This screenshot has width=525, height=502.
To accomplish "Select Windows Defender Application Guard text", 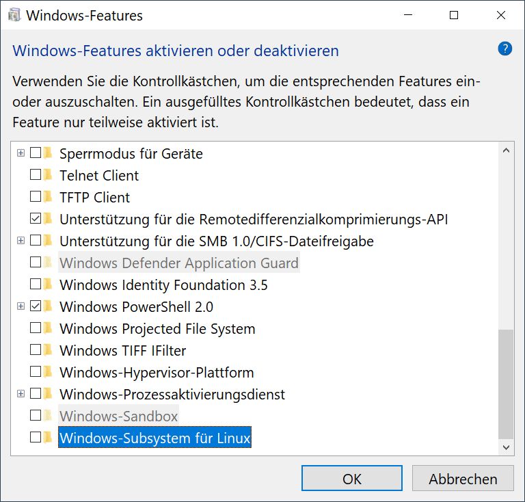I will 179,263.
